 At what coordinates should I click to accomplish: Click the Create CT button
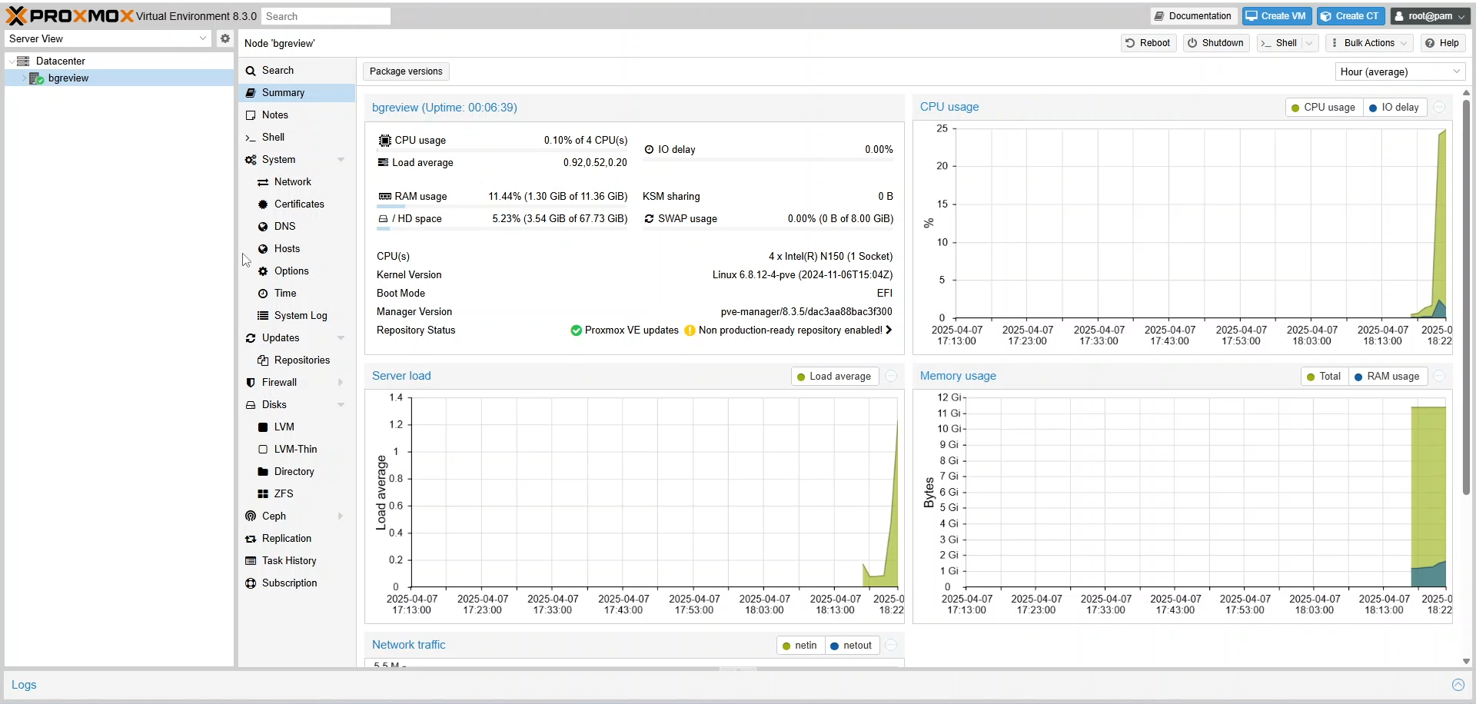[x=1351, y=16]
